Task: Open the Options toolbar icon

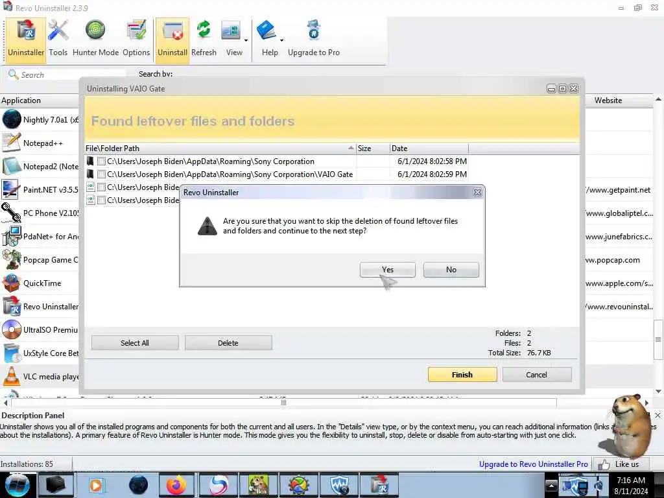Action: pyautogui.click(x=136, y=40)
